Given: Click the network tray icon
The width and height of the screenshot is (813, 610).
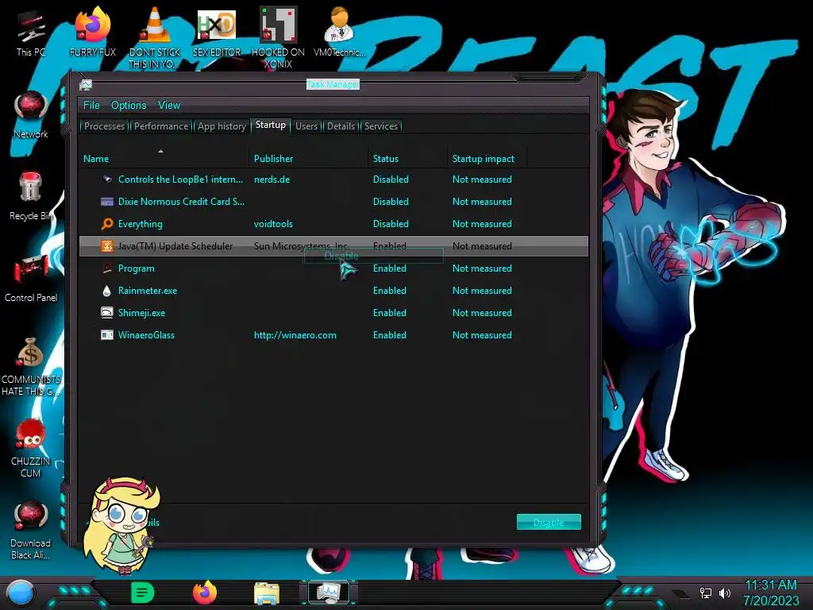Looking at the screenshot, I should [x=706, y=593].
